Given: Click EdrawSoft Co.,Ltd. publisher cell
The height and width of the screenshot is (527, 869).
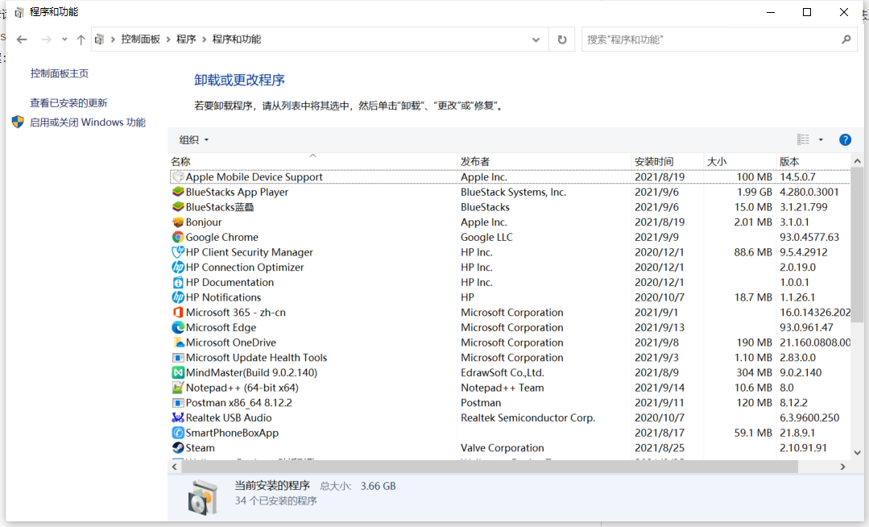Looking at the screenshot, I should (x=503, y=372).
